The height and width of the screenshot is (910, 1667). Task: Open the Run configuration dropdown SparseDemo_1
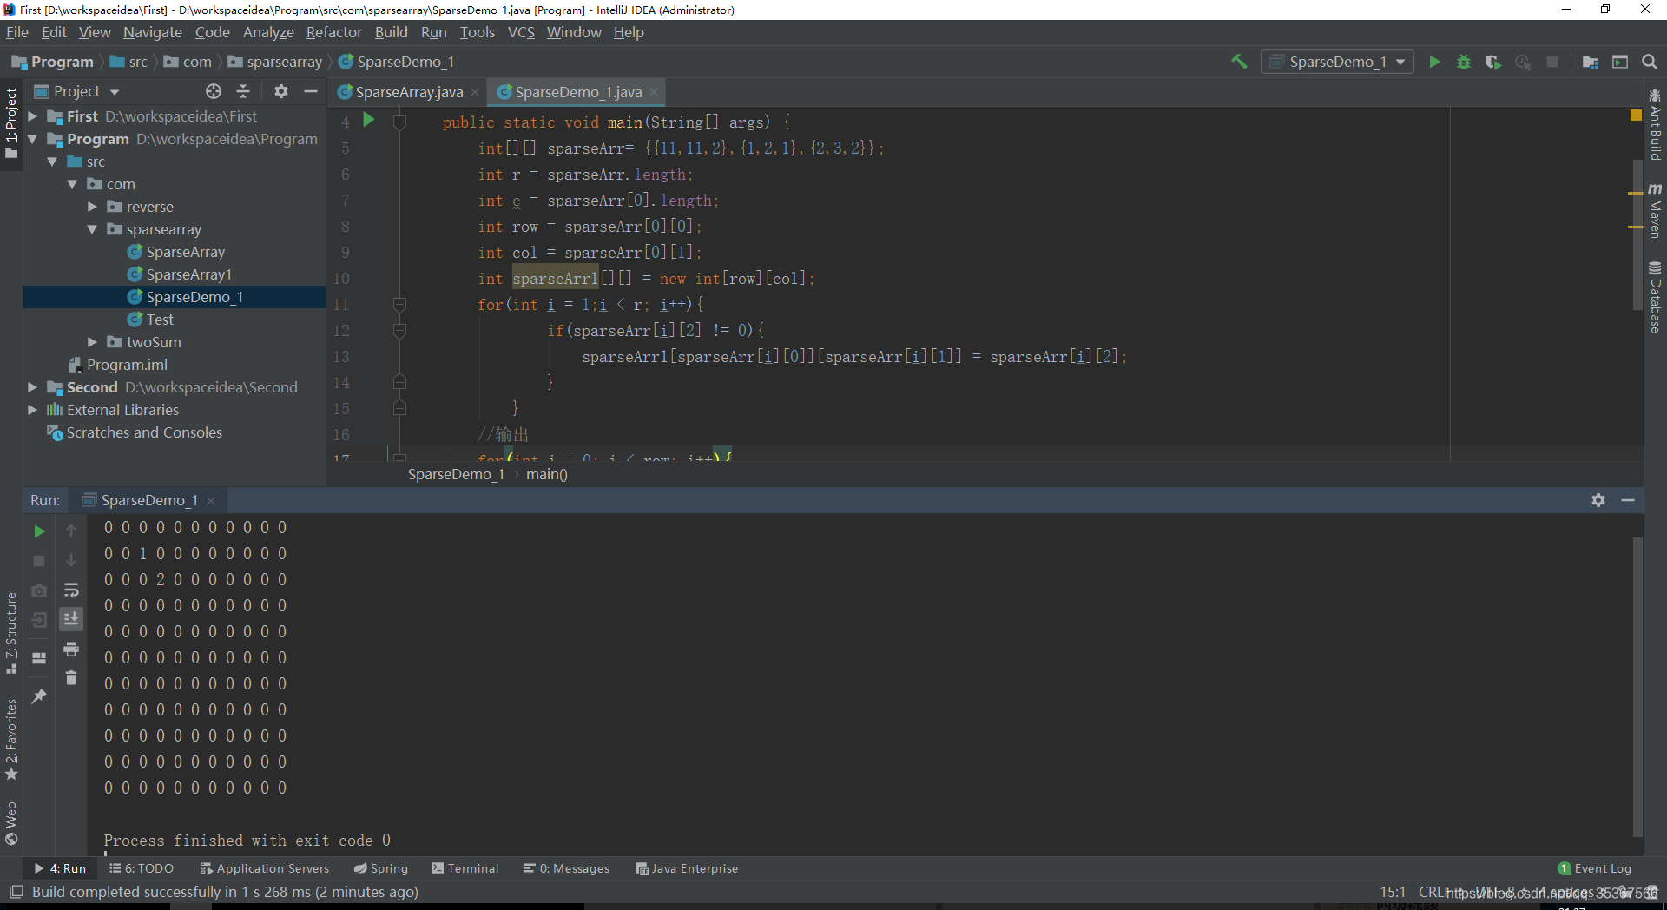[1337, 62]
